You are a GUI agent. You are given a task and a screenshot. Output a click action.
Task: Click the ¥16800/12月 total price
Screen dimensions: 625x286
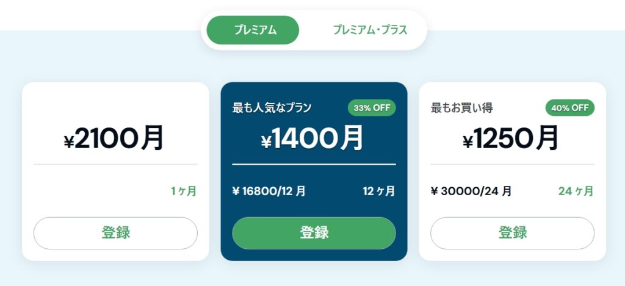[x=269, y=191]
